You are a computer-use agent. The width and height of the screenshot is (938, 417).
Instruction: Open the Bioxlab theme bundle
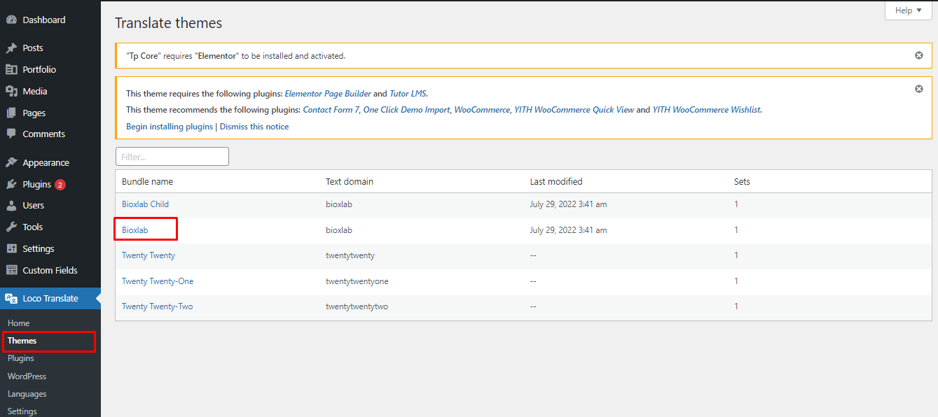pos(135,229)
